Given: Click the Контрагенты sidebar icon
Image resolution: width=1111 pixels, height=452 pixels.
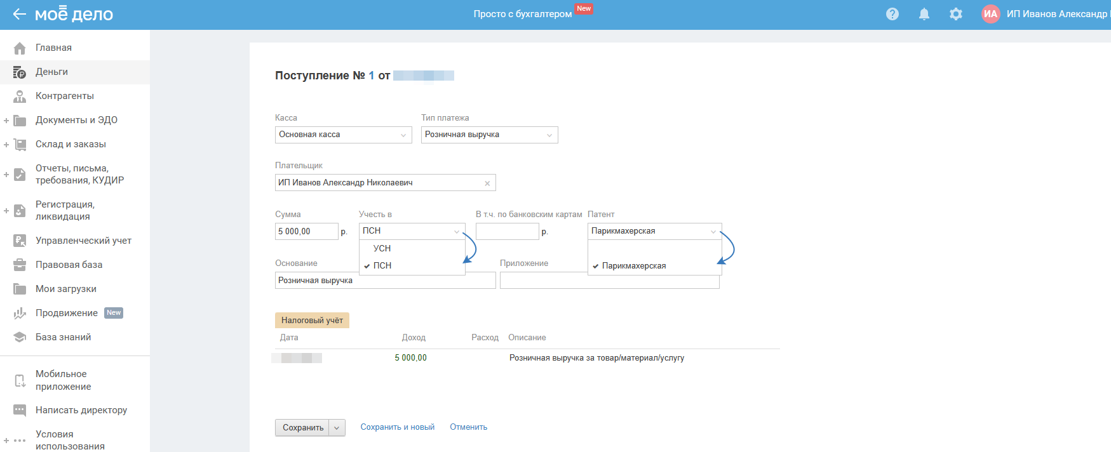Looking at the screenshot, I should tap(20, 96).
